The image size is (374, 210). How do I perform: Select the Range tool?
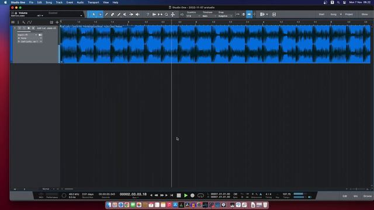point(100,15)
